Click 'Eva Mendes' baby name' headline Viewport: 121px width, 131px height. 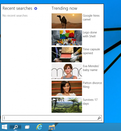tap(91, 68)
